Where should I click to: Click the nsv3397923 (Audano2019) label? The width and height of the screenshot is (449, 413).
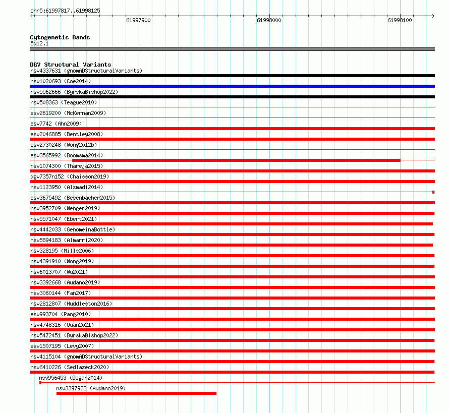click(x=91, y=388)
